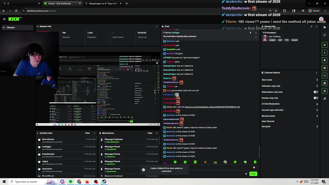Screen dimensions: 329x185
Task: Open a new browser tab
Action: pos(127,4)
